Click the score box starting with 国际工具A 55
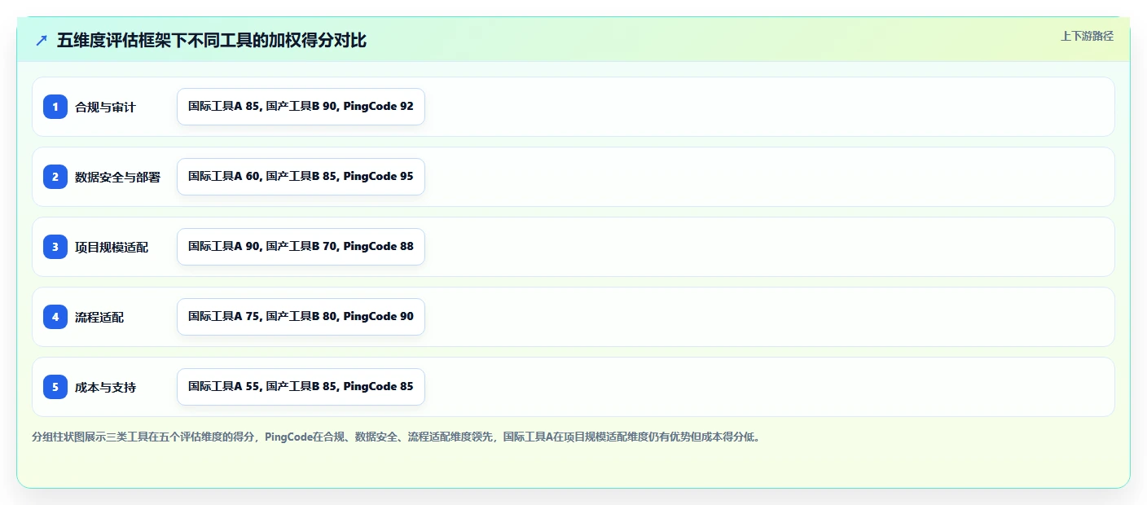Screen dimensions: 1147x505 [x=301, y=387]
